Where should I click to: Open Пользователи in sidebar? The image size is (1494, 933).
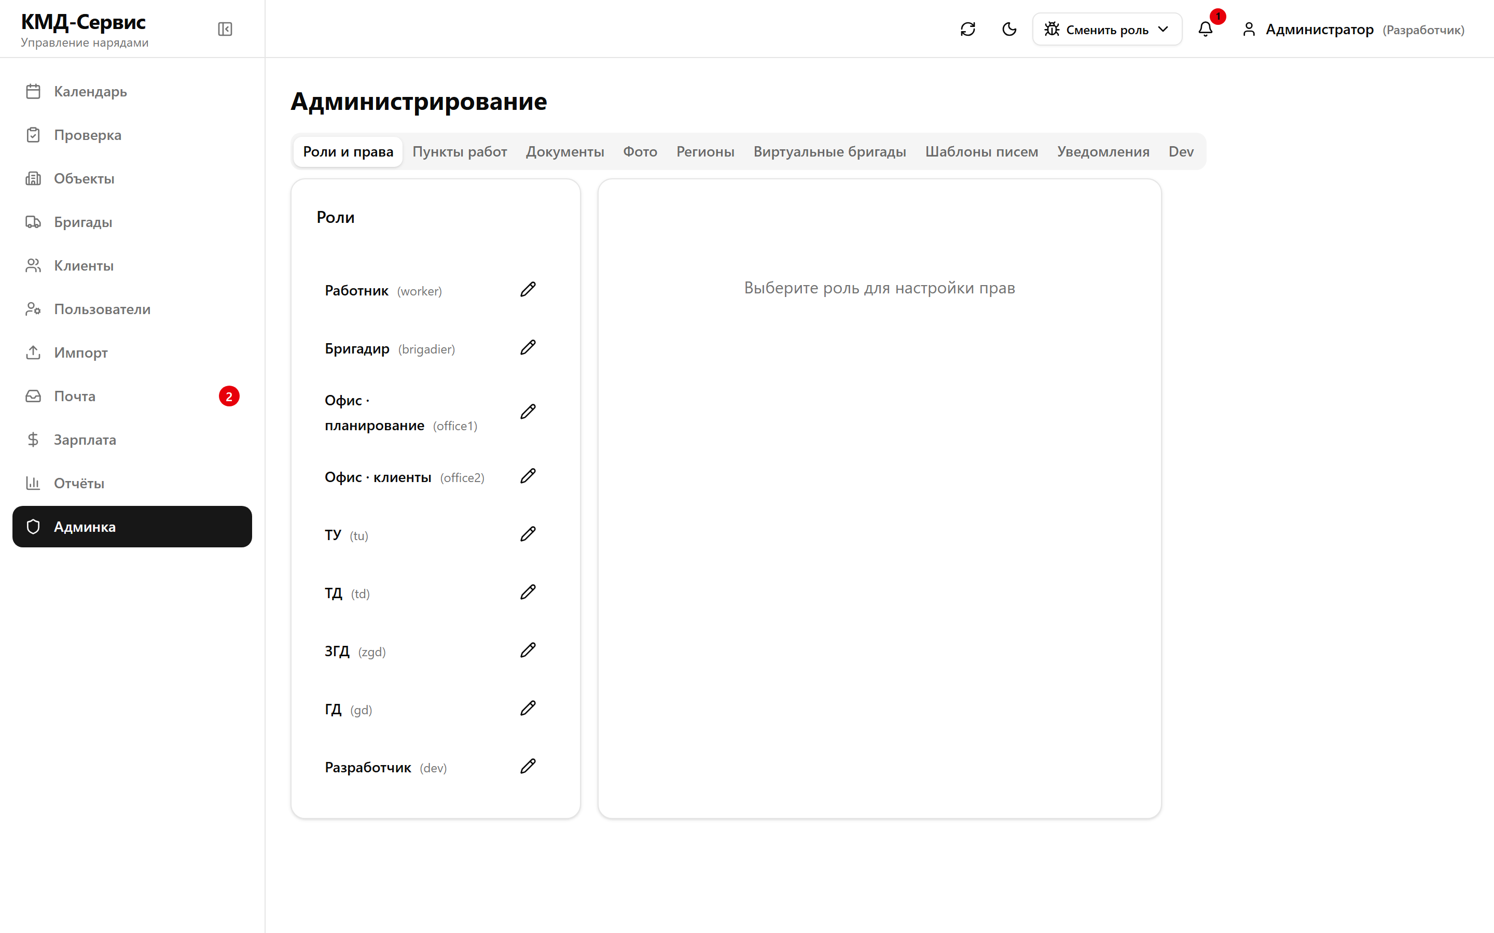coord(132,309)
